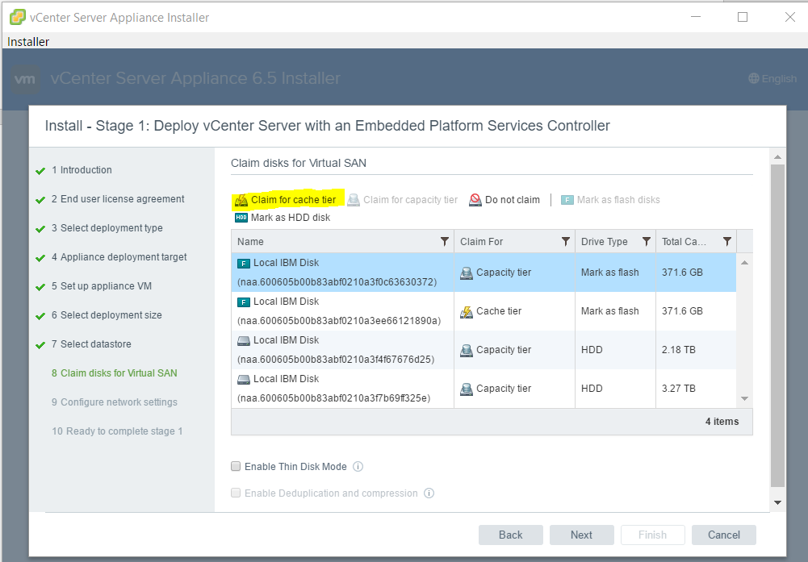Image resolution: width=808 pixels, height=562 pixels.
Task: Go to step 2 End user license agreement
Action: pos(118,199)
